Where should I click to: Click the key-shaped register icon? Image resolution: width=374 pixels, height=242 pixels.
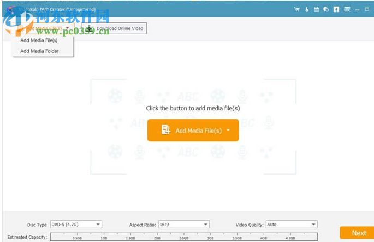tap(307, 9)
